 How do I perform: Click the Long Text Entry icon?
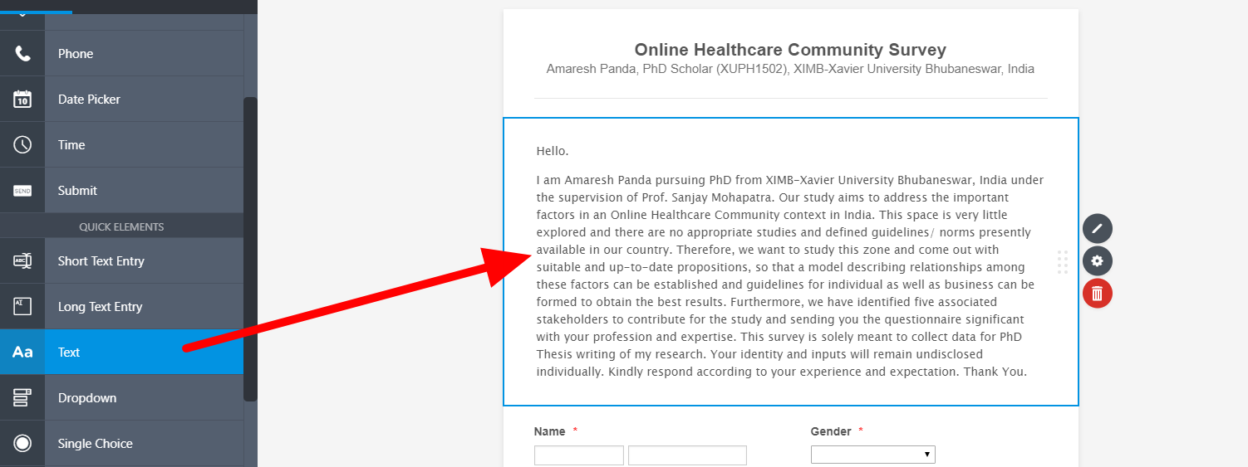[22, 307]
